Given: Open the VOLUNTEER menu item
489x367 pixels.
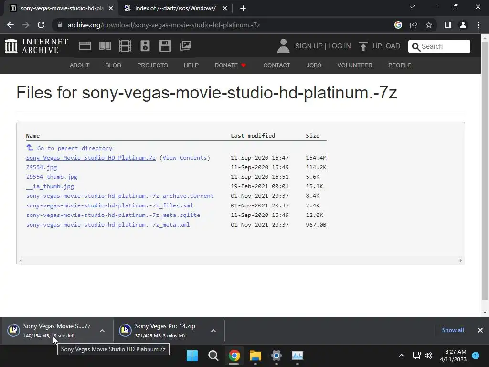Looking at the screenshot, I should [x=355, y=65].
